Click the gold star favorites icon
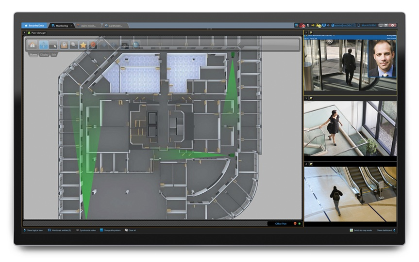Screen dimensions: 419x262 tap(83, 45)
